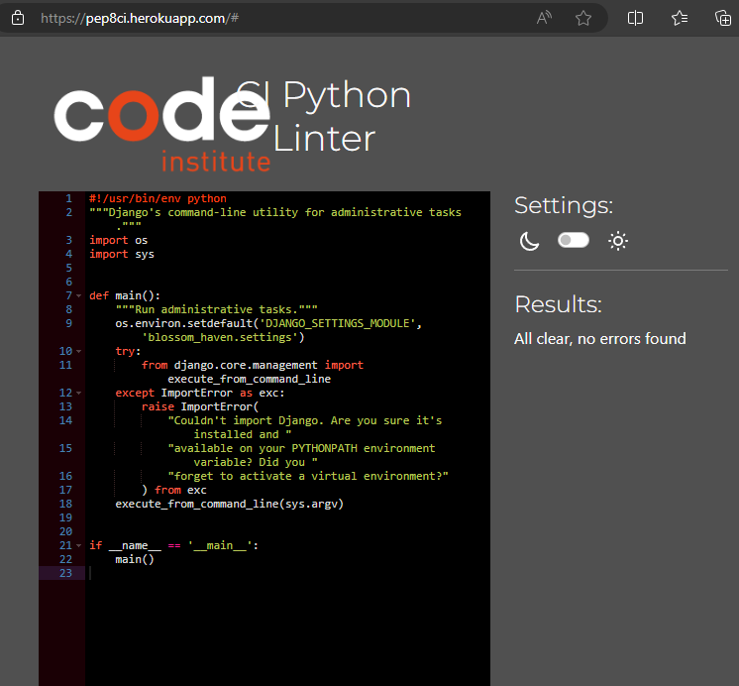This screenshot has width=739, height=686.
Task: Click the sun light-mode icon
Action: point(618,241)
